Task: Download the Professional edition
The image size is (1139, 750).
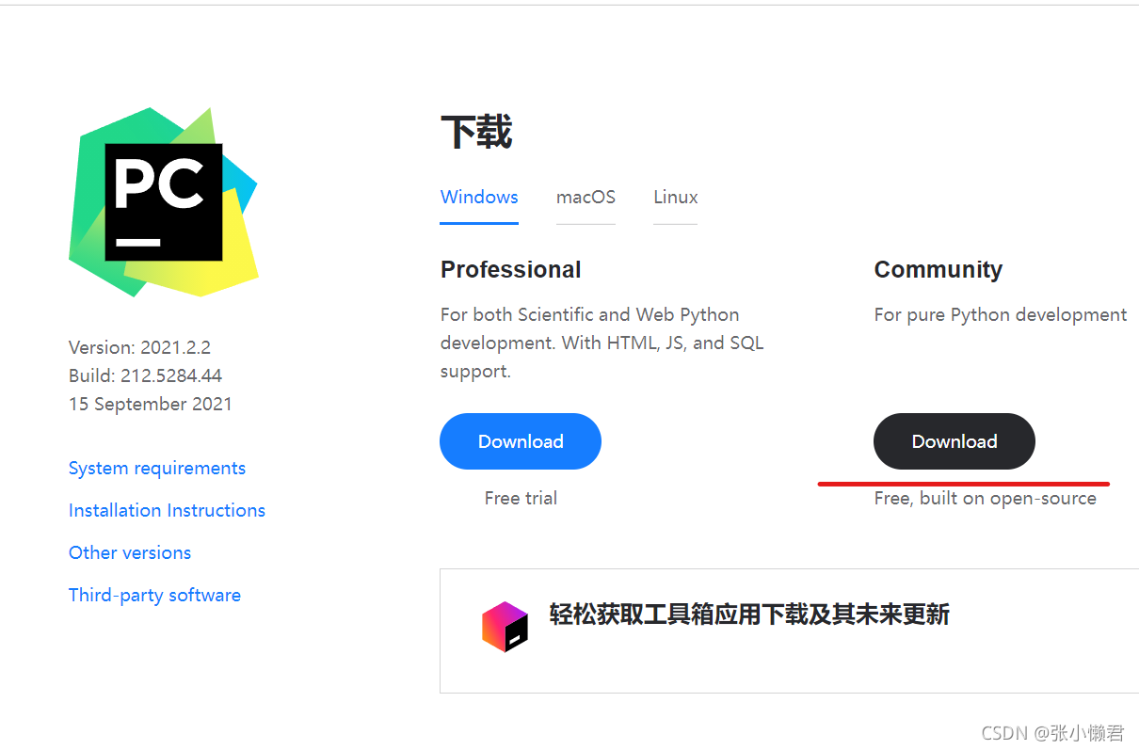Action: tap(521, 441)
